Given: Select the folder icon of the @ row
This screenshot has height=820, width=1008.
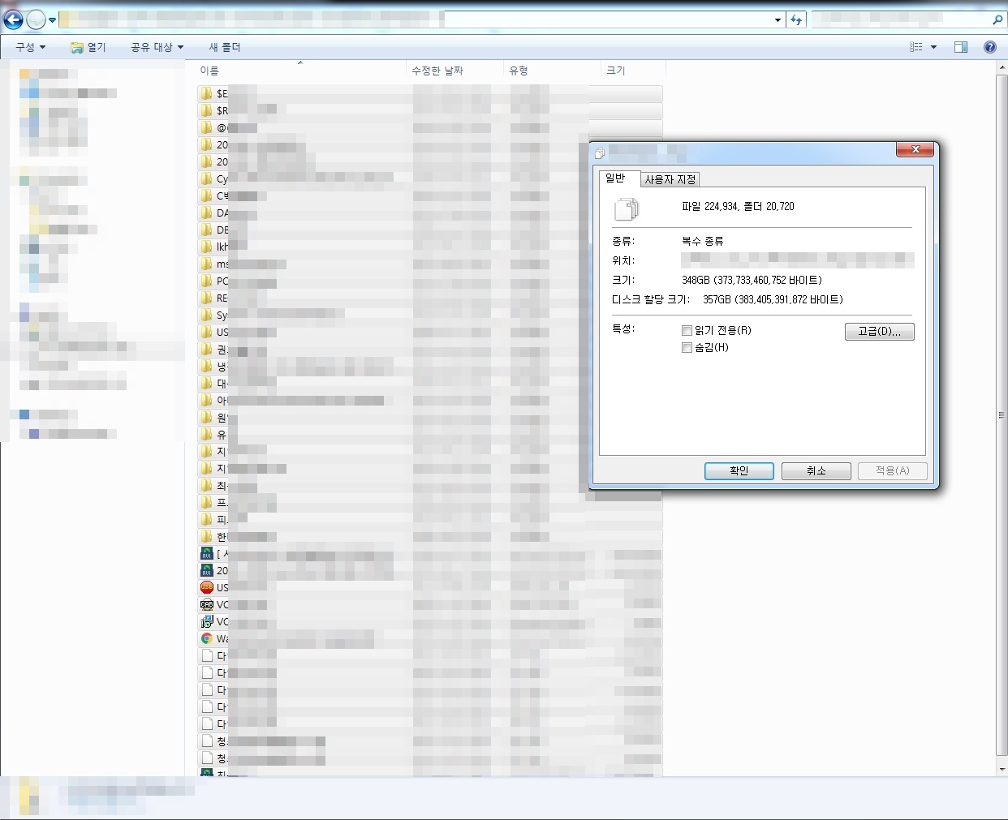Looking at the screenshot, I should tap(207, 127).
